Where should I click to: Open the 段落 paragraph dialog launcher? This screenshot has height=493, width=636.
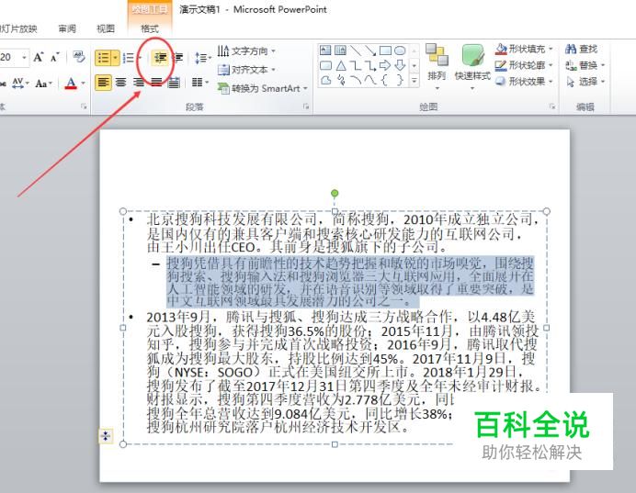coord(306,106)
